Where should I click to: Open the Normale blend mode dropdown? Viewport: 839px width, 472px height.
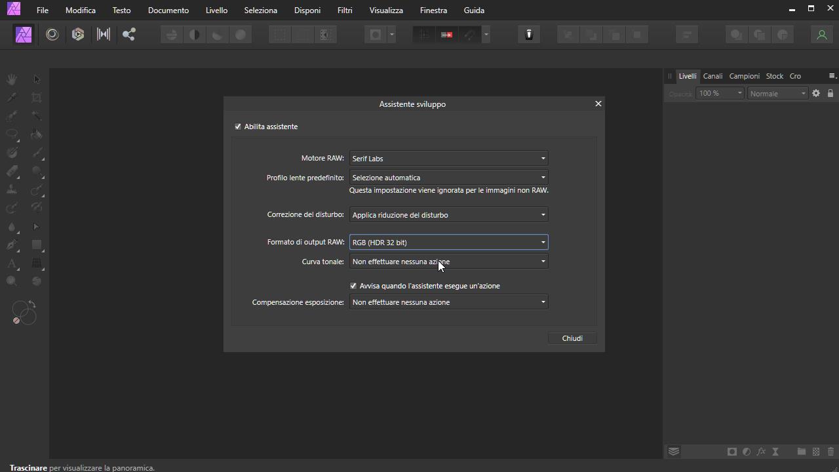777,94
